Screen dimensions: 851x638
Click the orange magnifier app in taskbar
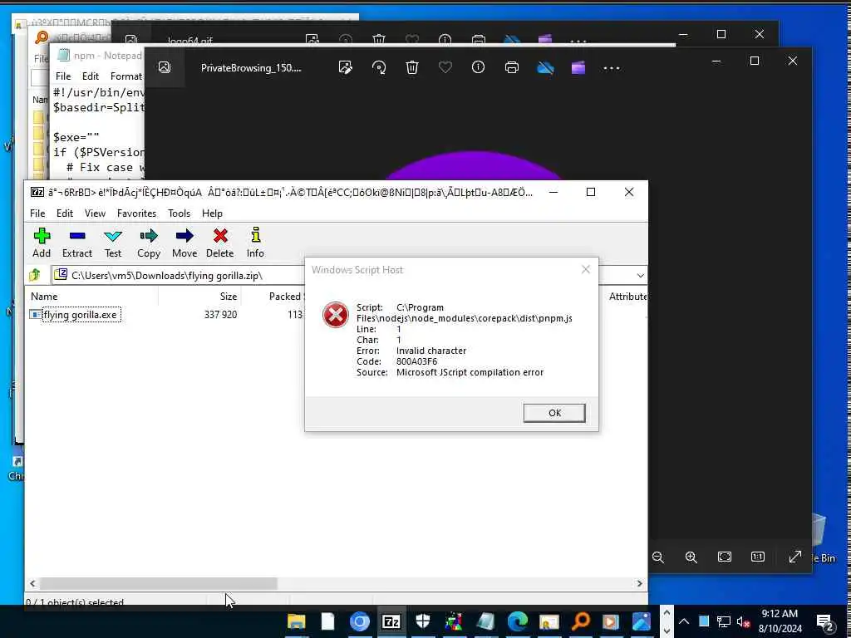point(580,621)
